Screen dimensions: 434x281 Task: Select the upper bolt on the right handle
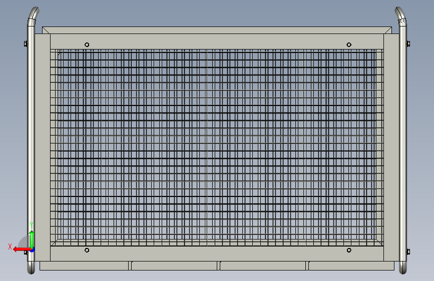pyautogui.click(x=408, y=43)
